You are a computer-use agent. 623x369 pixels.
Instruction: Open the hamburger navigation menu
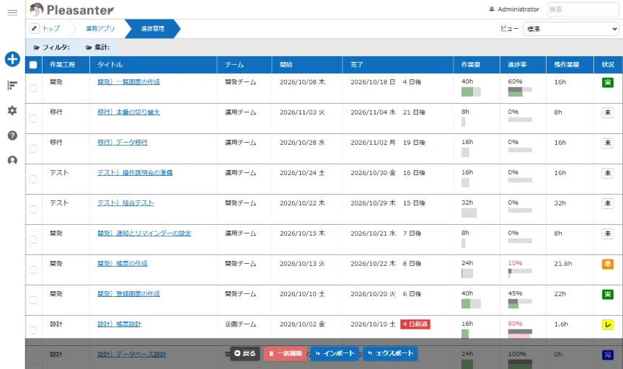click(12, 13)
